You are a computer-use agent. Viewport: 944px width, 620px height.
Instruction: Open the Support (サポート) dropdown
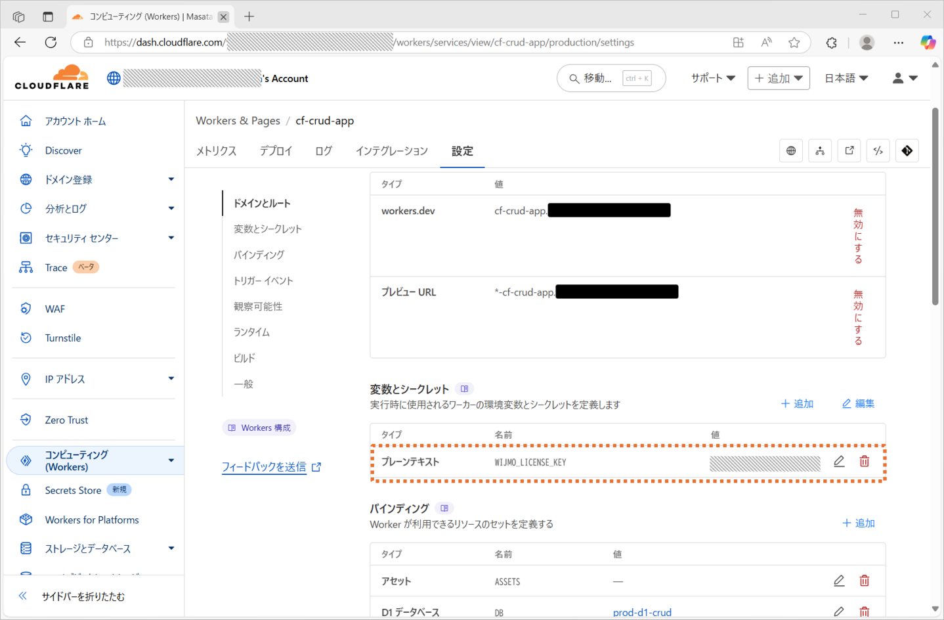point(713,78)
